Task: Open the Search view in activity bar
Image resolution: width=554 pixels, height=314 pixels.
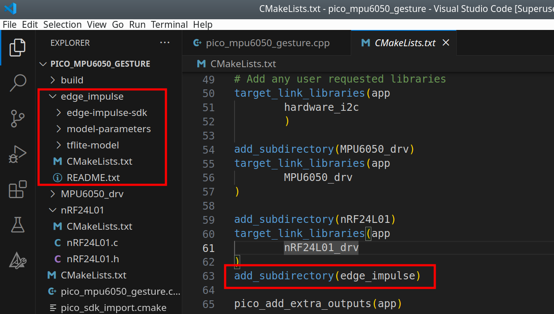Action: coord(18,83)
